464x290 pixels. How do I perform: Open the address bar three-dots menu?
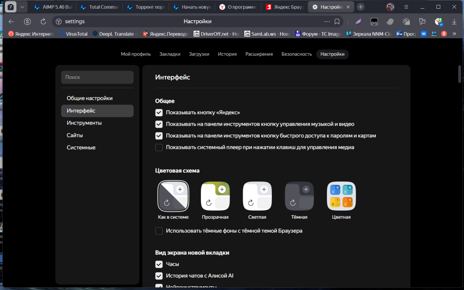point(327,22)
